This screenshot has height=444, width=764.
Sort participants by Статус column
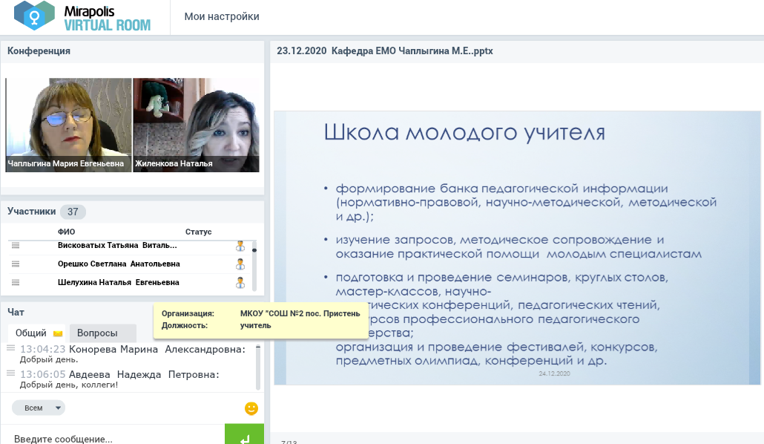[198, 232]
